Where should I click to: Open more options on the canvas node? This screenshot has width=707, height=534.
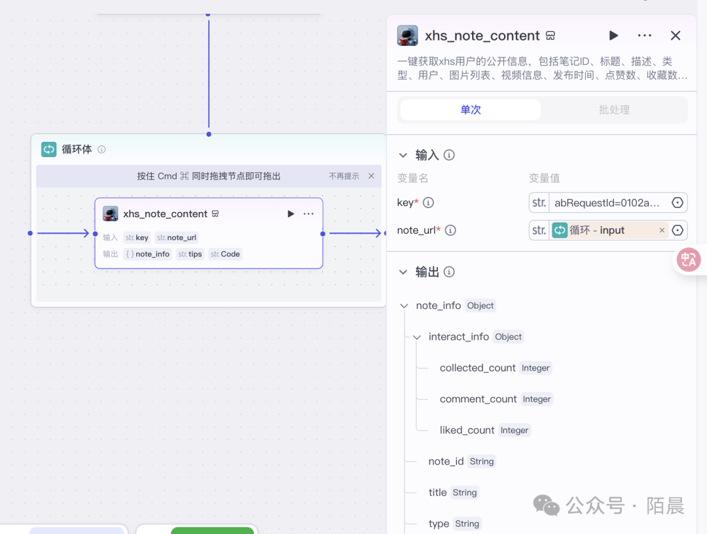[x=309, y=214]
